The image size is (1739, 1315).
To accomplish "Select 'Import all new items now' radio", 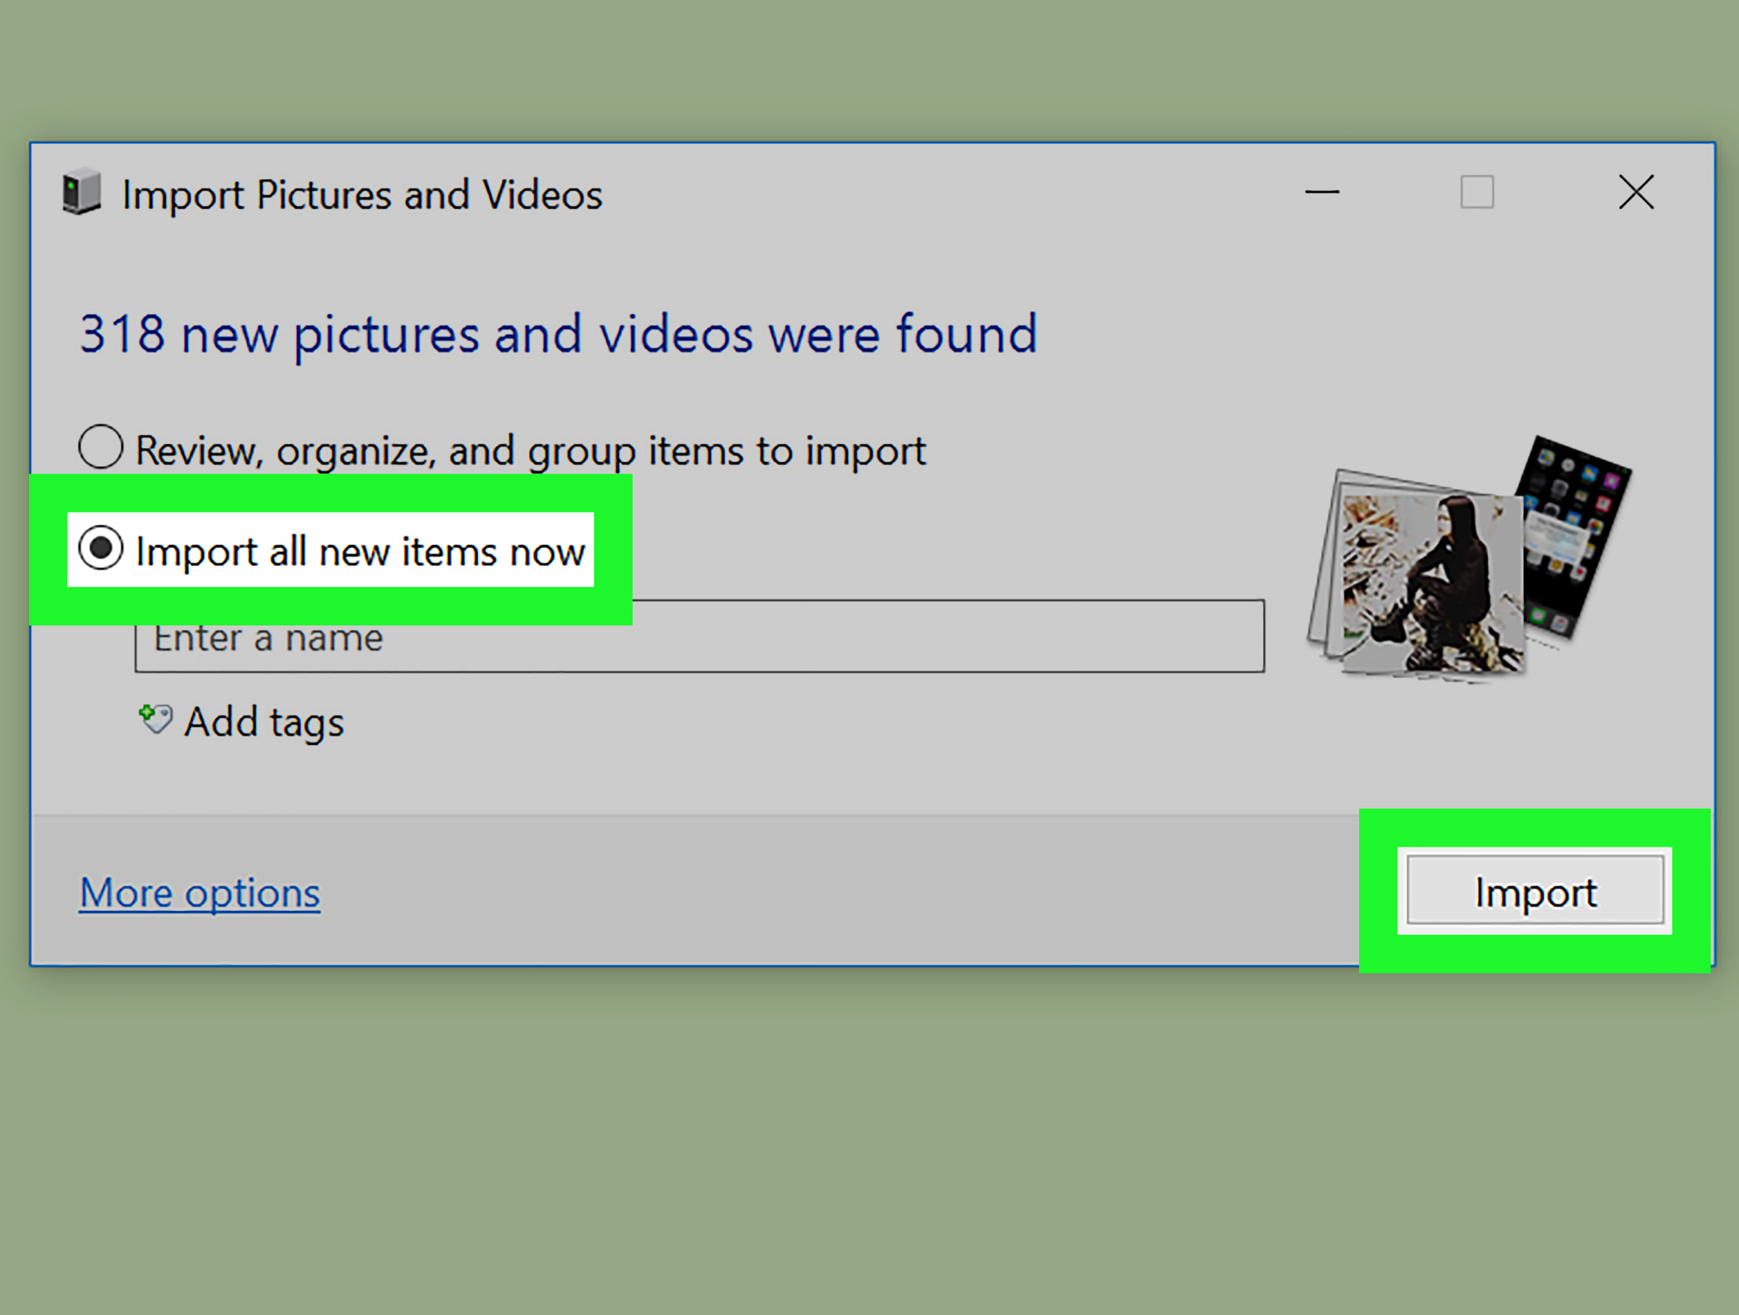I will coord(101,547).
